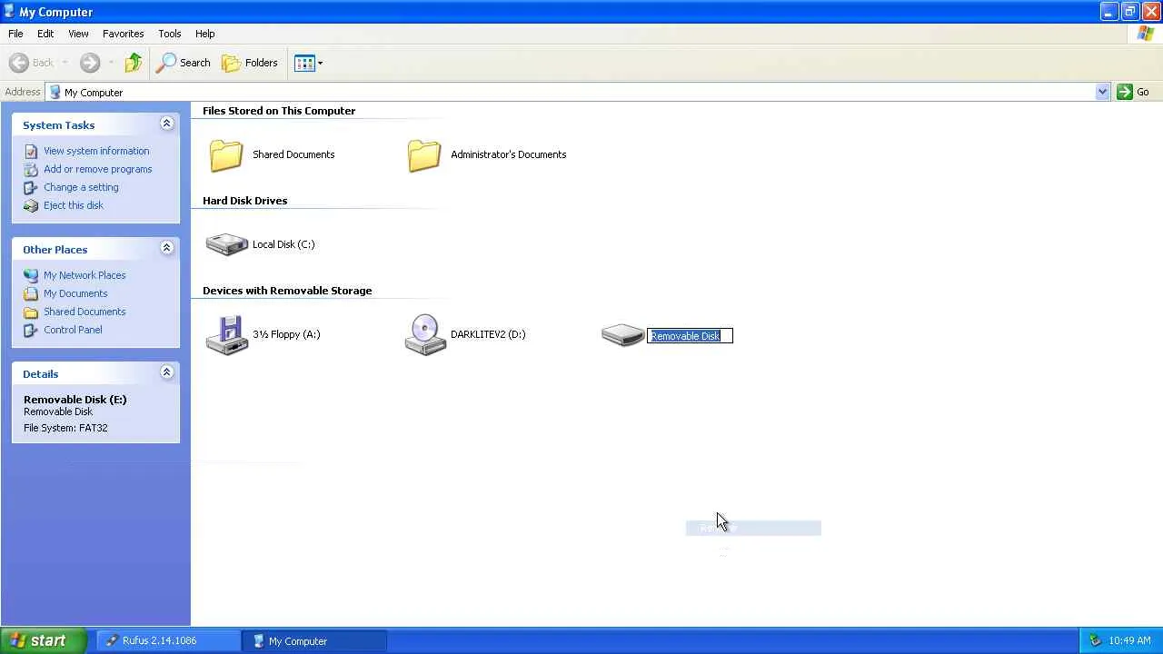Viewport: 1163px width, 654px height.
Task: Open the Views dropdown in toolbar
Action: point(308,63)
